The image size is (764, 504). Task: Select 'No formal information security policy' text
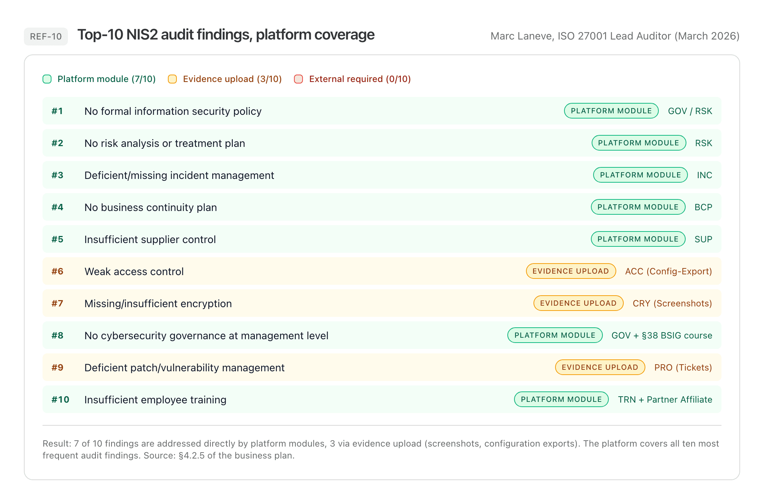coord(173,111)
